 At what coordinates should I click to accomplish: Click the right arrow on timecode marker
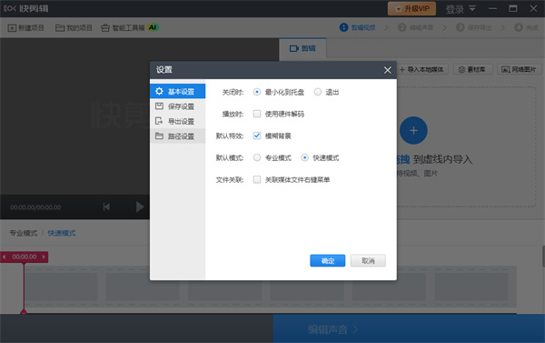(44, 257)
